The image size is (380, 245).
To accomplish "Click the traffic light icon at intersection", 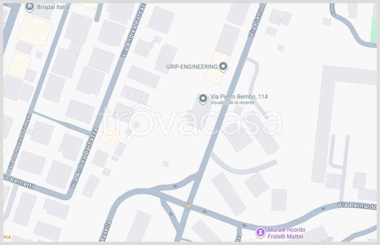I will [188, 206].
